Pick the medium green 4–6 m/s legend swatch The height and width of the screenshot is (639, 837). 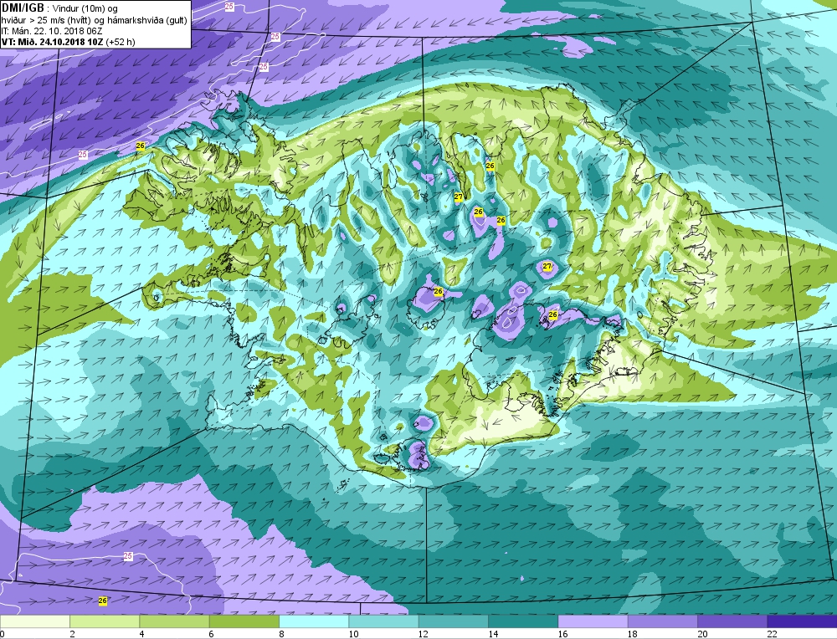pos(175,621)
